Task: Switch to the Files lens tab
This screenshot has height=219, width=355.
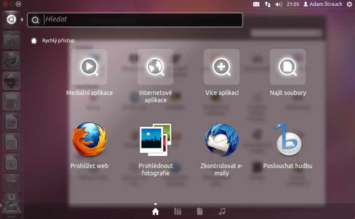Action: point(200,212)
